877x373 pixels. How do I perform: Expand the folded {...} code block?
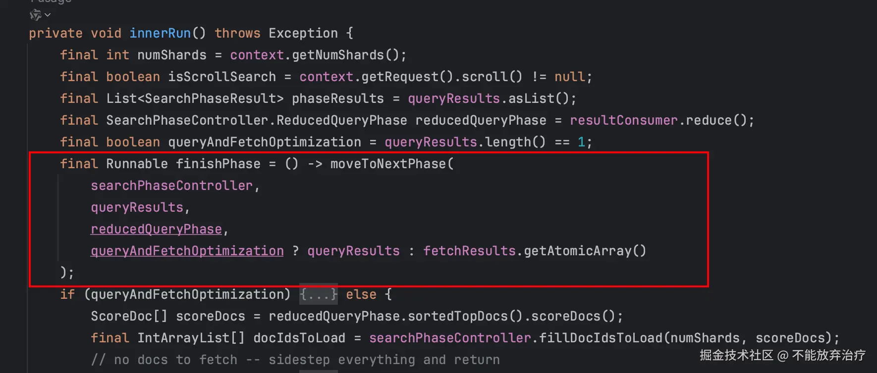319,294
